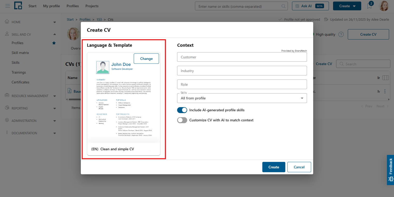Open the row actions three-dot menu
The image size is (394, 197).
(385, 91)
